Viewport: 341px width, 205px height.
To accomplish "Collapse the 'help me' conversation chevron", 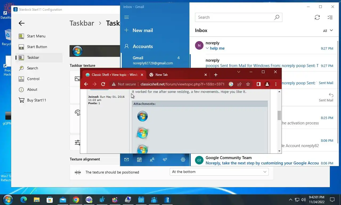I will click(x=207, y=48).
